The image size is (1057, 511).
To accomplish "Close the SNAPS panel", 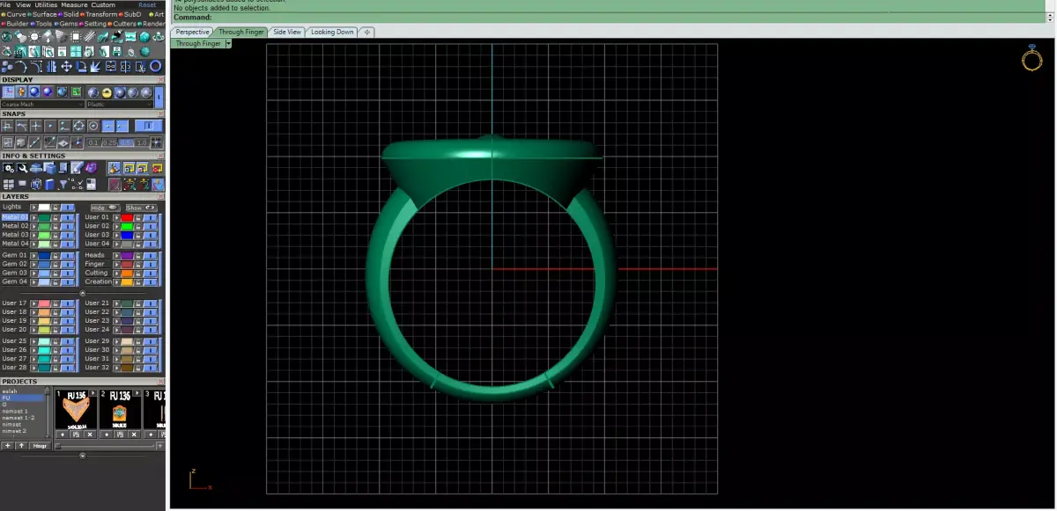I will (160, 114).
